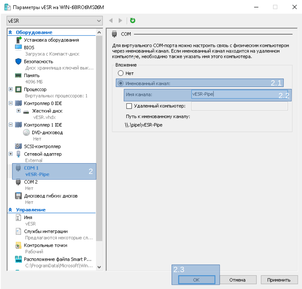Collapse the Контроллер 1 IDE node
Viewport: 302px width, 289px height.
(11, 125)
